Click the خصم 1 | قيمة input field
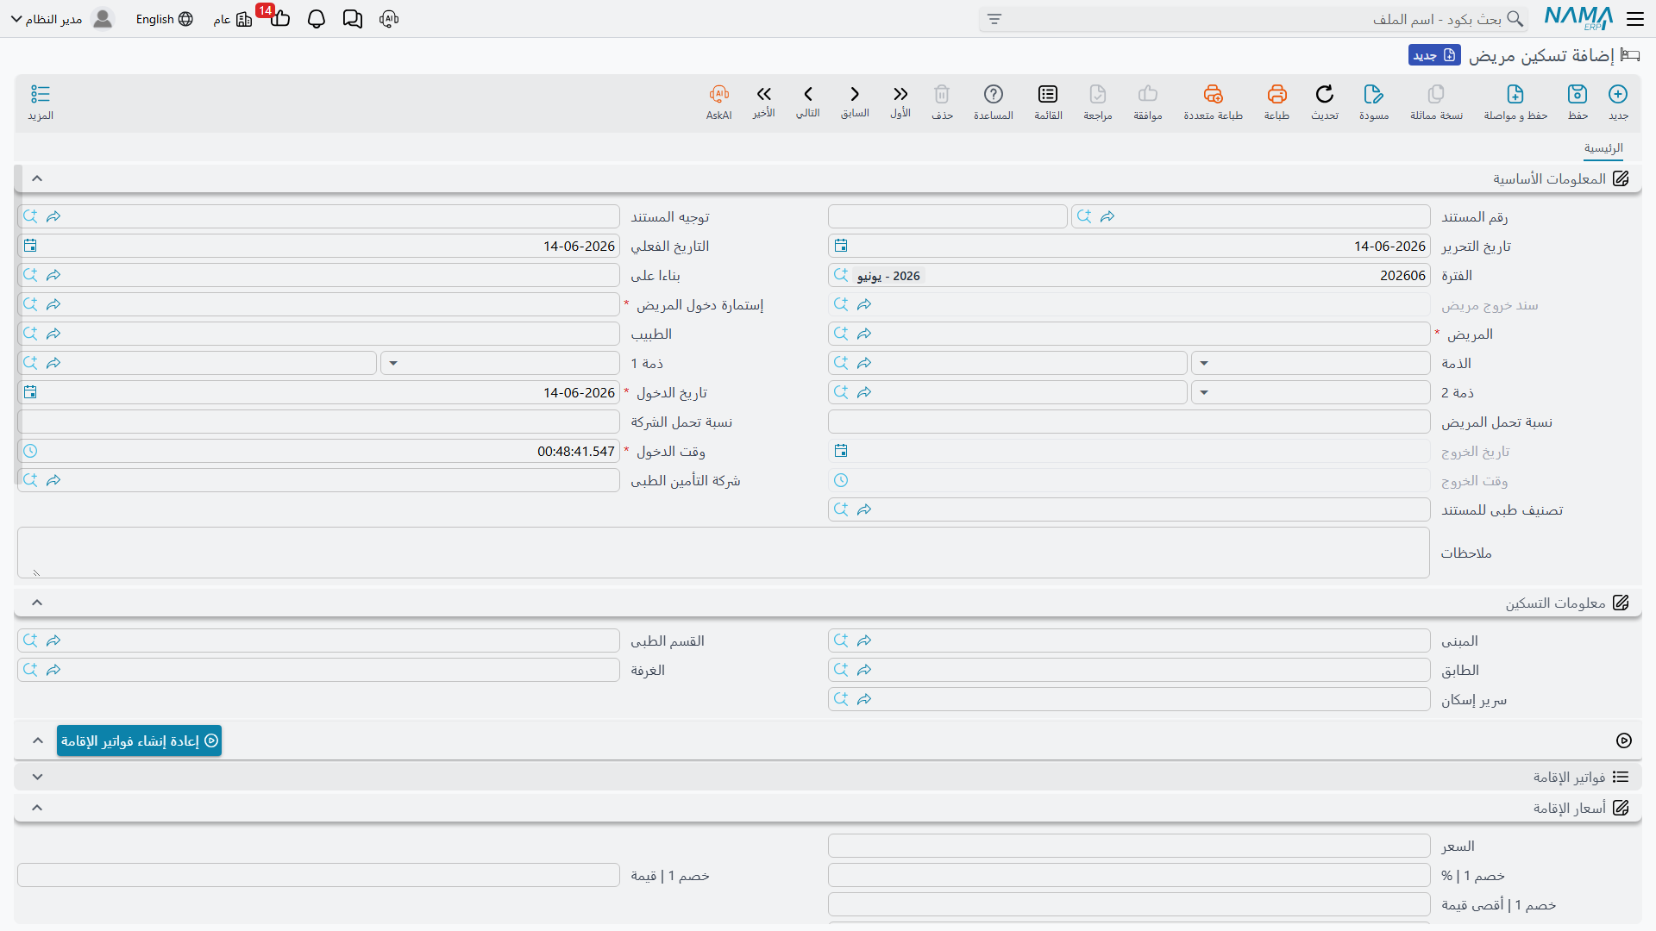 tap(318, 875)
